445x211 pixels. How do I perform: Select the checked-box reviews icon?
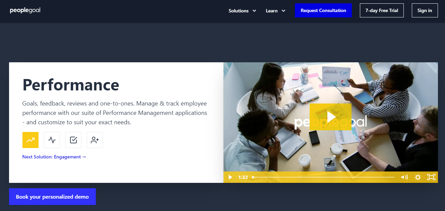(73, 140)
